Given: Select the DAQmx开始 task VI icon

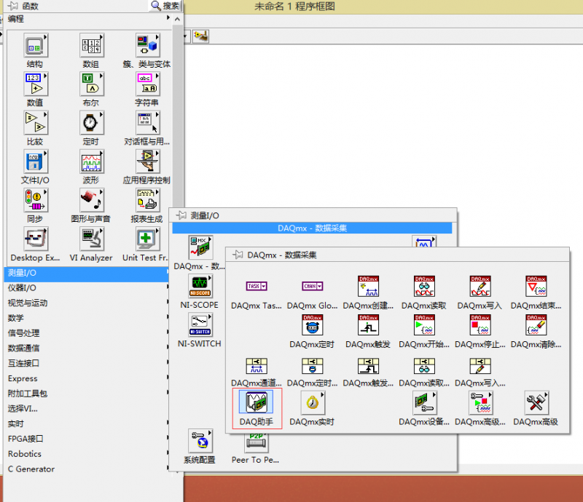Looking at the screenshot, I should pos(424,325).
